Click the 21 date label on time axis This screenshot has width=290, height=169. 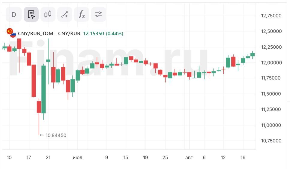48,157
